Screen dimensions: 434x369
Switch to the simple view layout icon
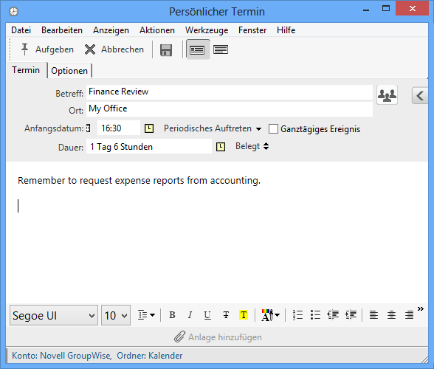tap(197, 50)
